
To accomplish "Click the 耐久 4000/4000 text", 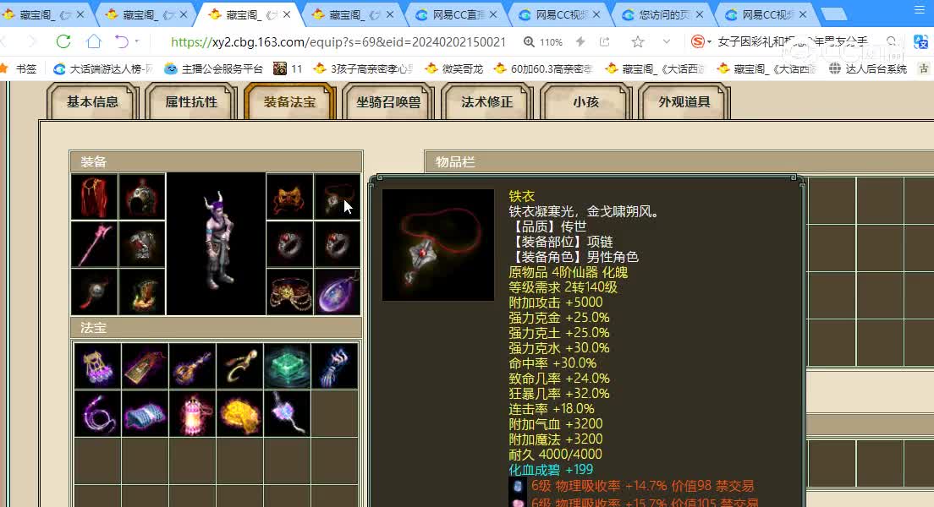I will [x=555, y=455].
